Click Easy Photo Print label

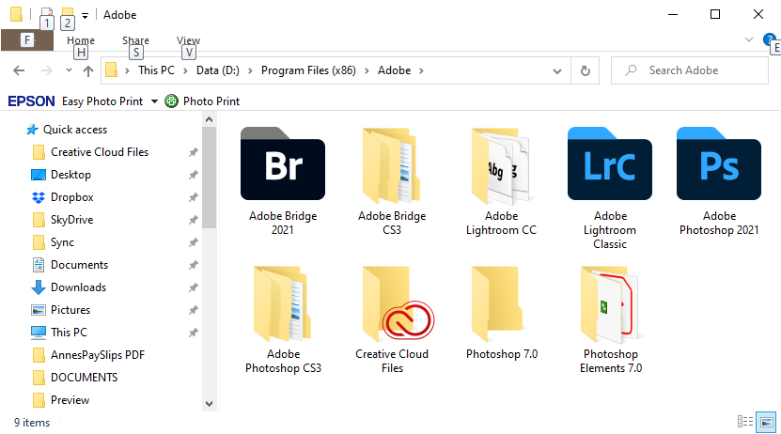(x=102, y=101)
